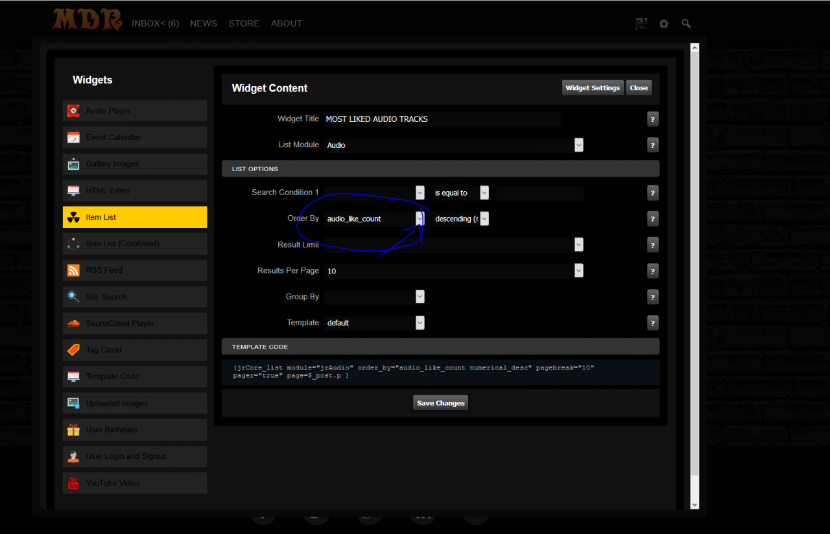This screenshot has height=534, width=830.
Task: Select the Audio Player widget icon
Action: point(73,111)
